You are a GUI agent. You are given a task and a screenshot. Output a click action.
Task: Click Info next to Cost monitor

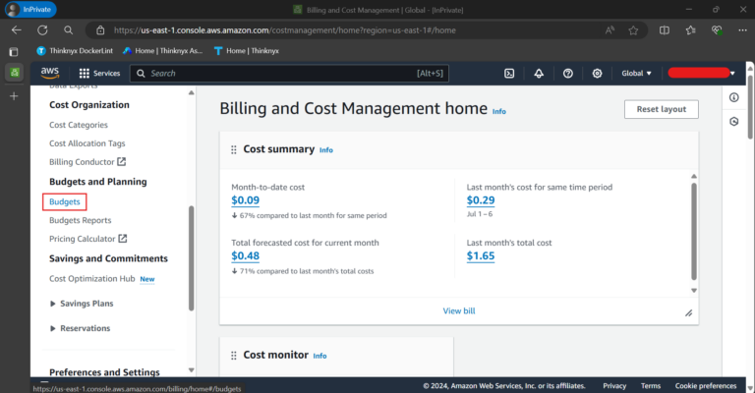pos(319,356)
